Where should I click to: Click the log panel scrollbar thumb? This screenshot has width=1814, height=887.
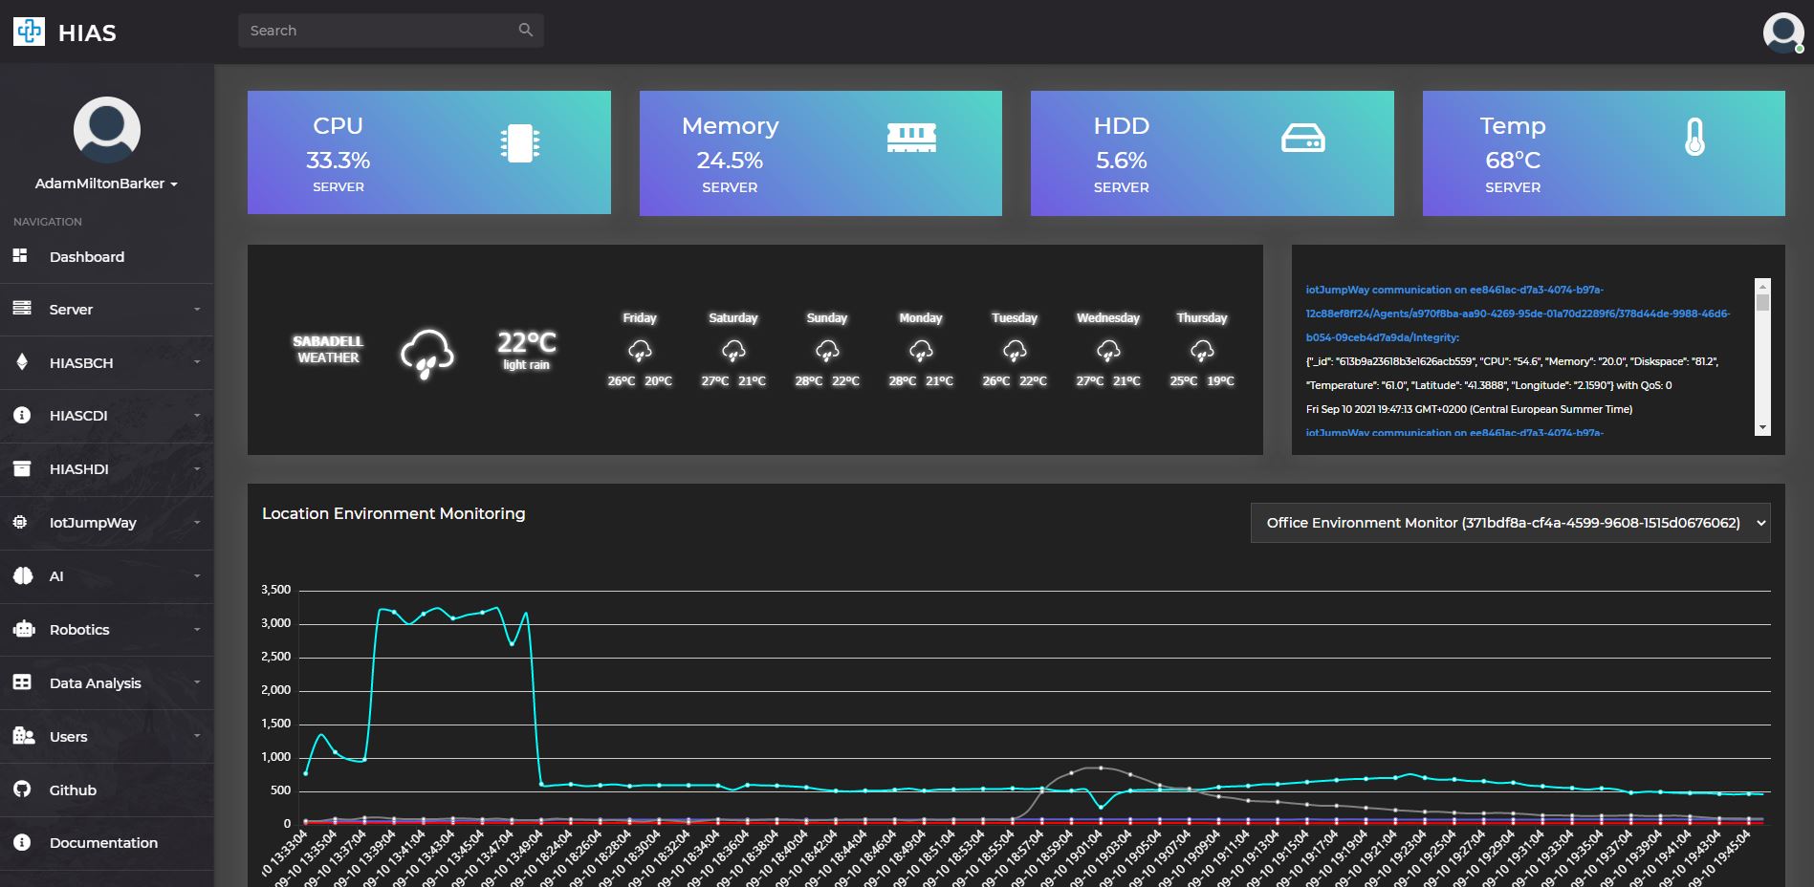coord(1762,301)
